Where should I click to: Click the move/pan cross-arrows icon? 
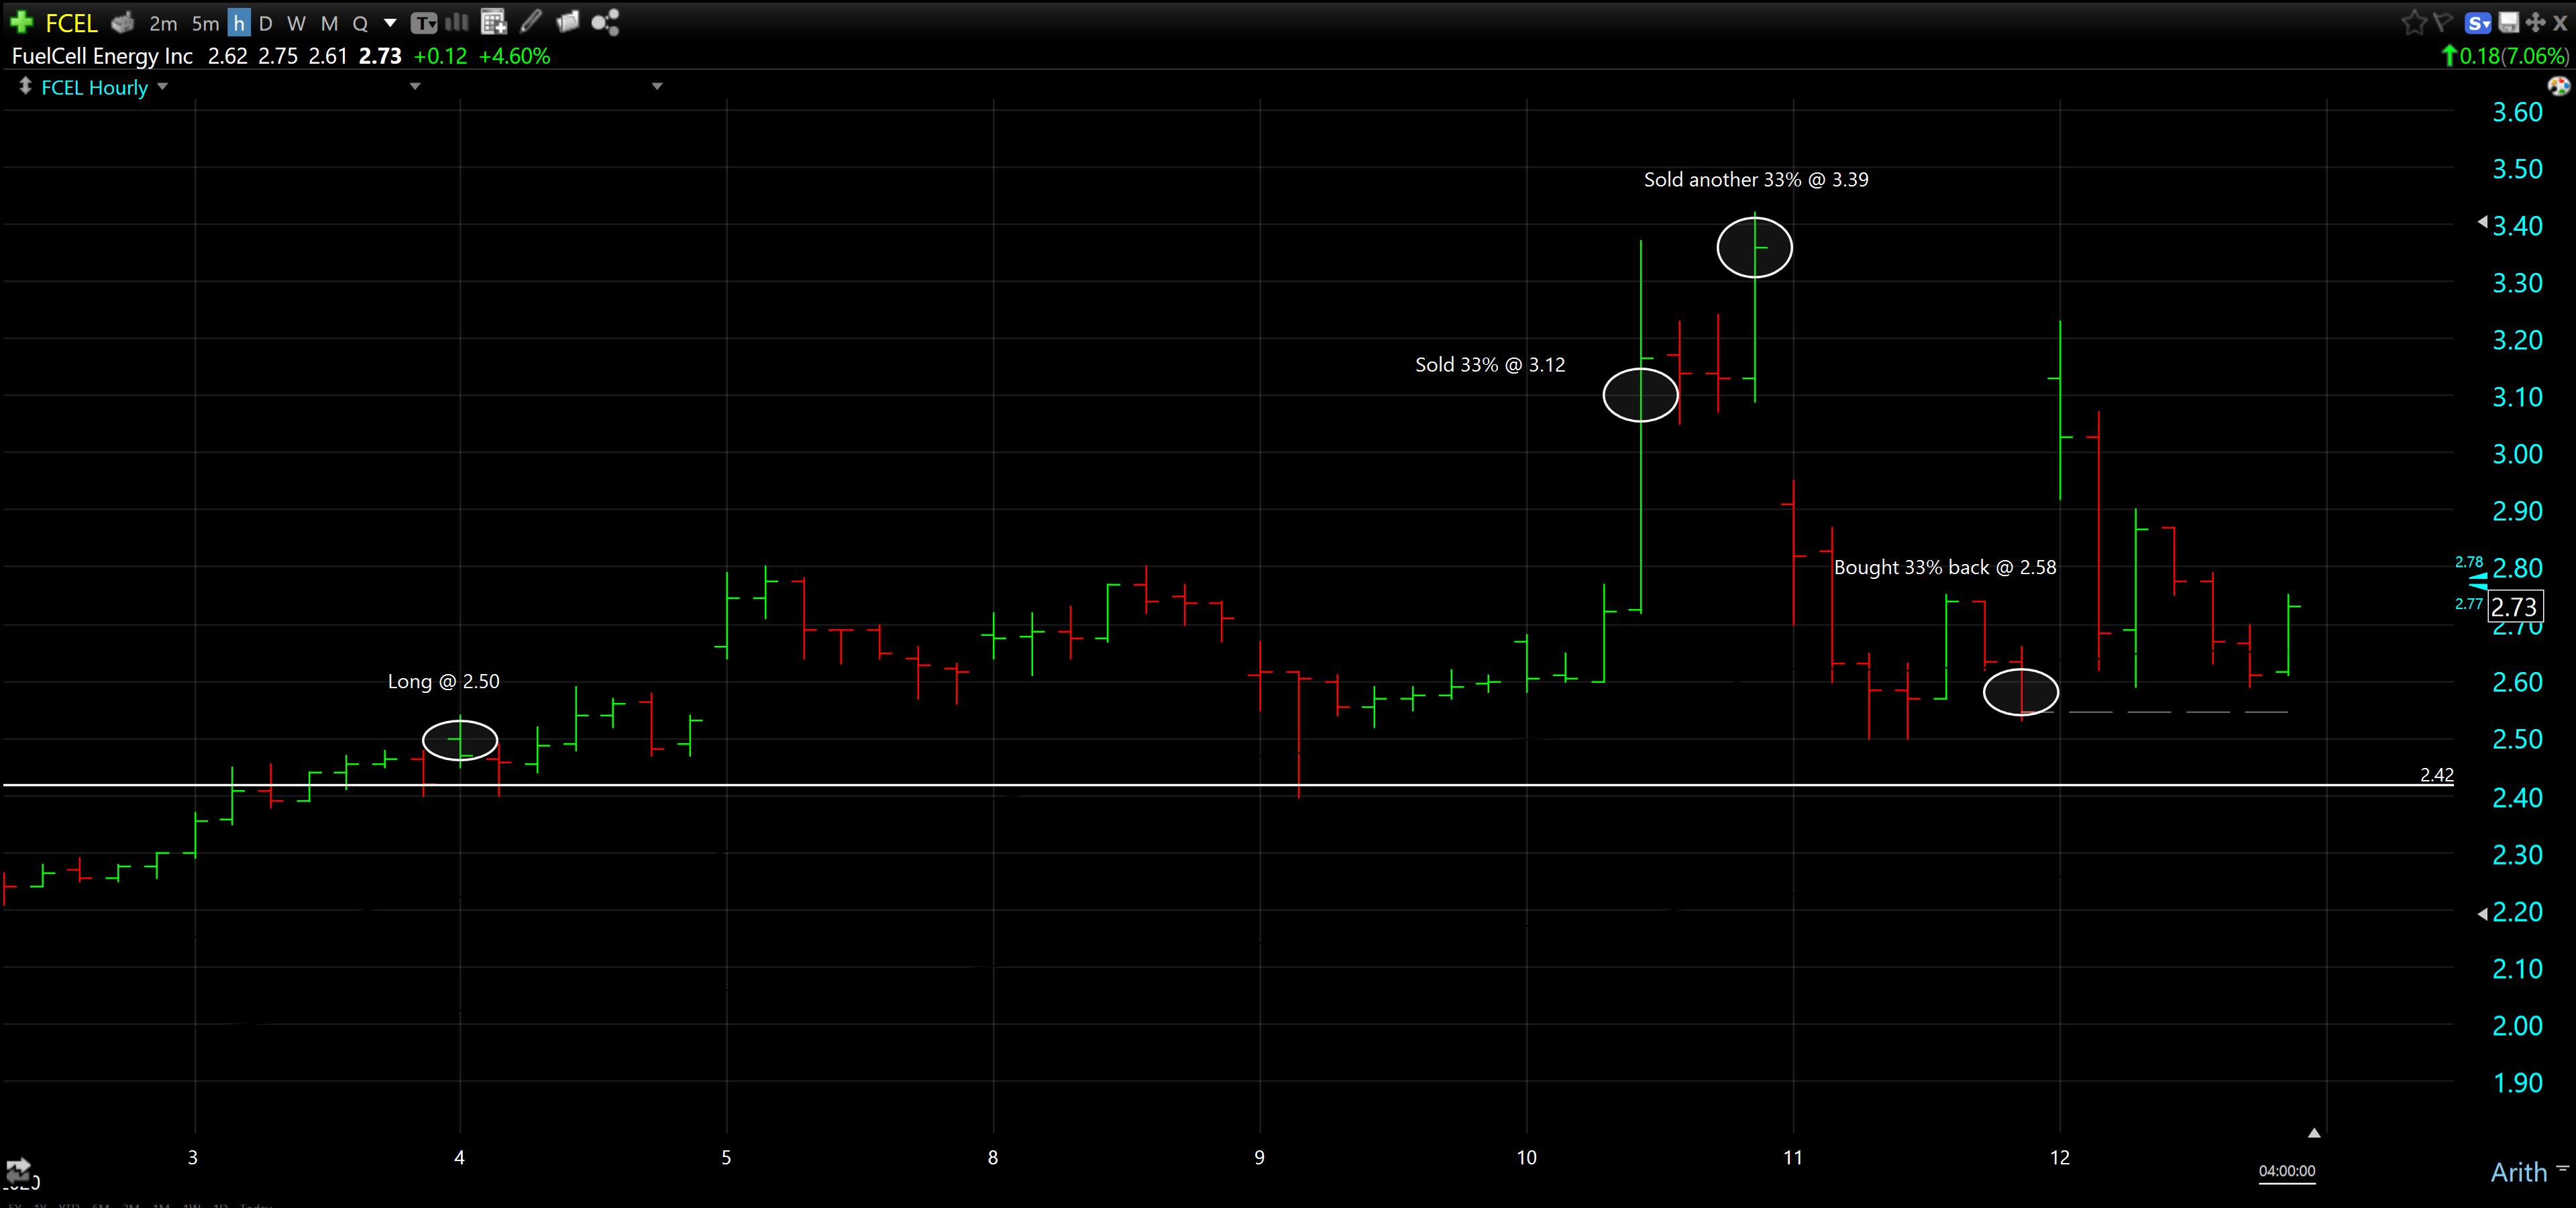click(2536, 22)
